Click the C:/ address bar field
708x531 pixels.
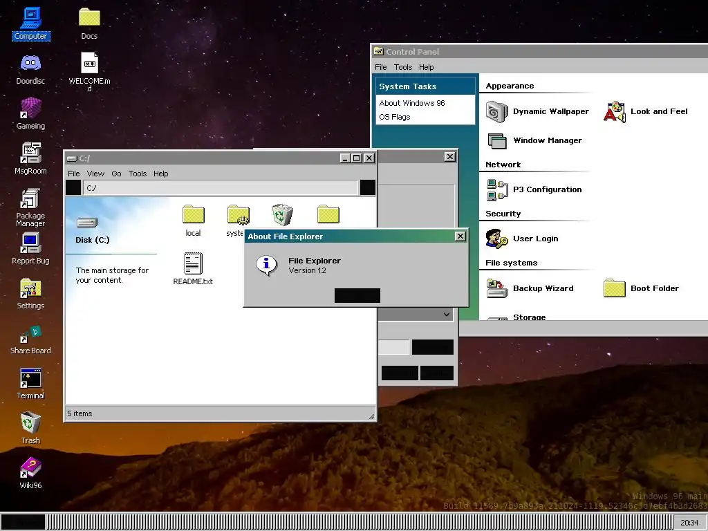coord(221,188)
